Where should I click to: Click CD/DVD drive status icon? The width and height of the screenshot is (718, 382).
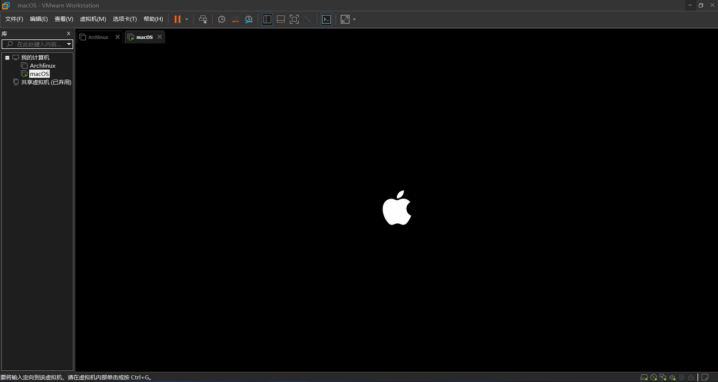pos(654,378)
